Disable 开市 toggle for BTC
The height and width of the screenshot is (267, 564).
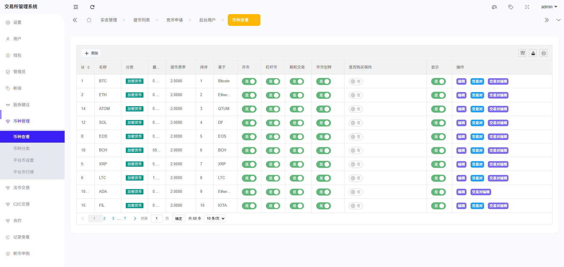(x=249, y=81)
